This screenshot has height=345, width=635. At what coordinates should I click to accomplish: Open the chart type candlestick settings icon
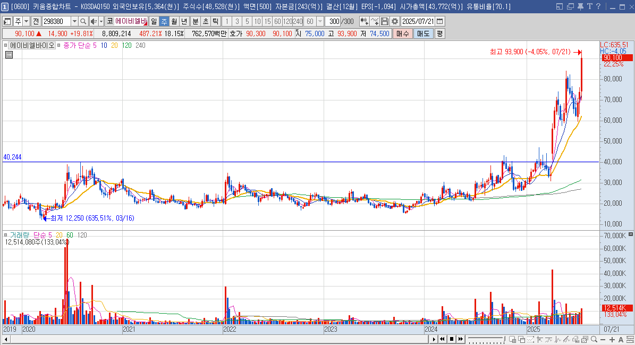[x=363, y=21]
